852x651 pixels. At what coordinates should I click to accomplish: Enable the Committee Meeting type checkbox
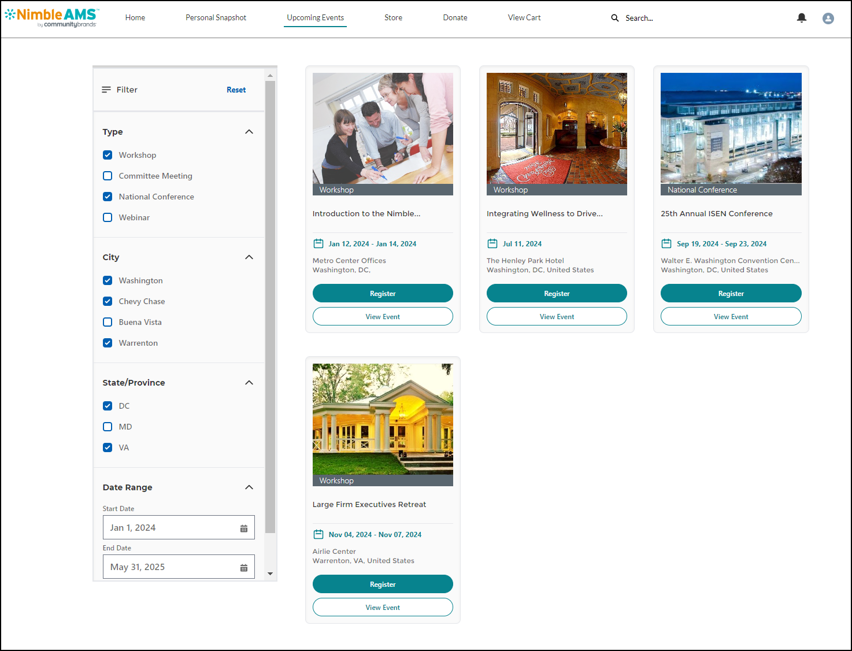[x=108, y=176]
